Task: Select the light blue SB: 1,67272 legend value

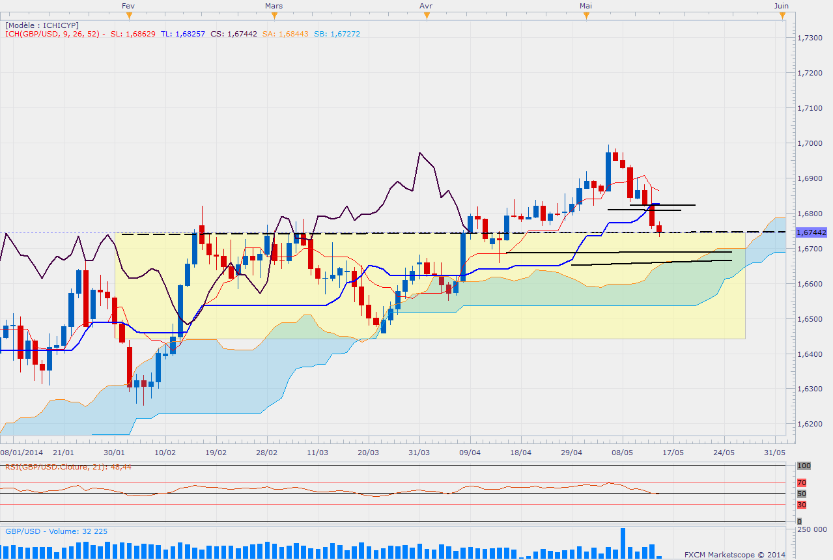Action: click(336, 34)
